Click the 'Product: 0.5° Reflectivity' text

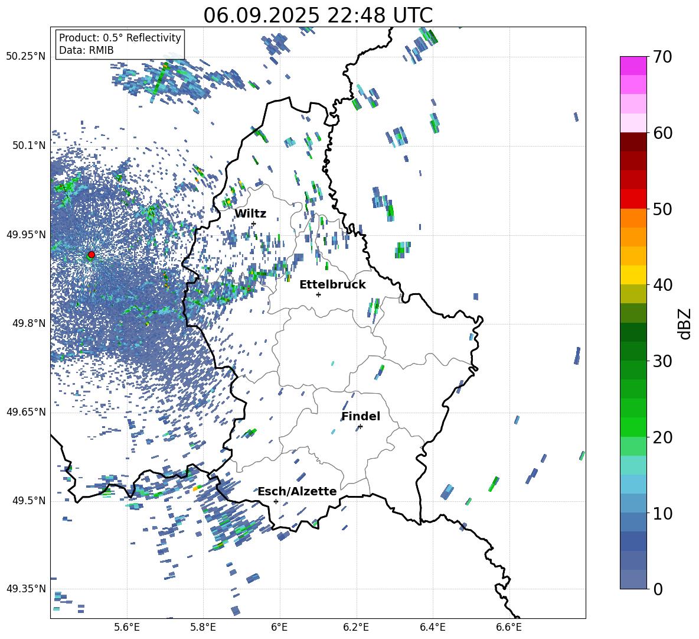coord(120,38)
